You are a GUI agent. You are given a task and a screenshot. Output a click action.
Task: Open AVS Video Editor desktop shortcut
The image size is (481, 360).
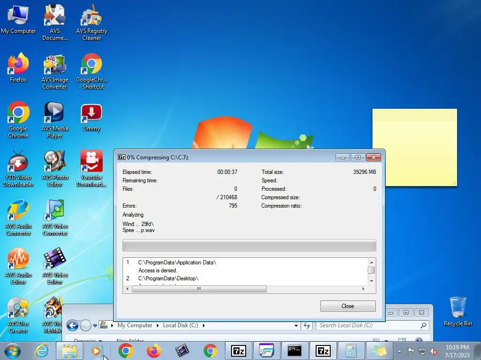(54, 266)
